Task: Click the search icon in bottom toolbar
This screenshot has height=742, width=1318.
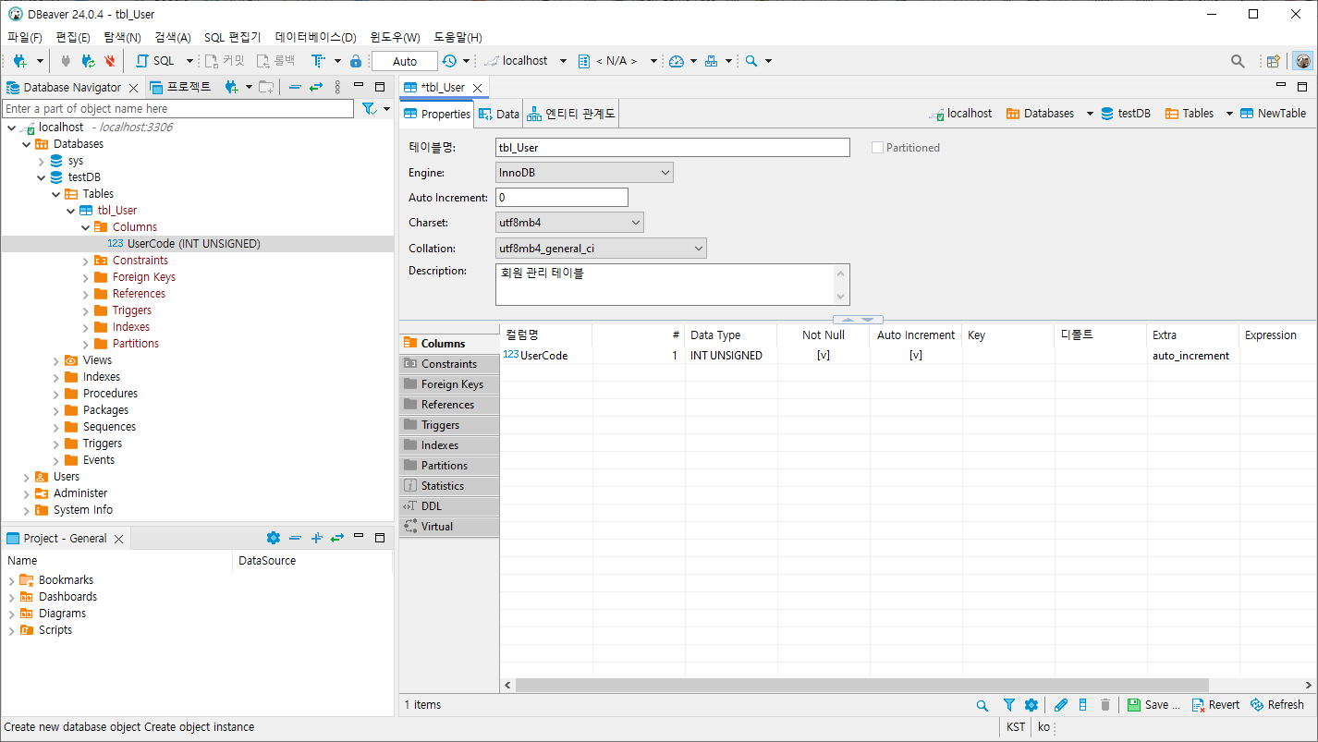Action: pos(982,705)
